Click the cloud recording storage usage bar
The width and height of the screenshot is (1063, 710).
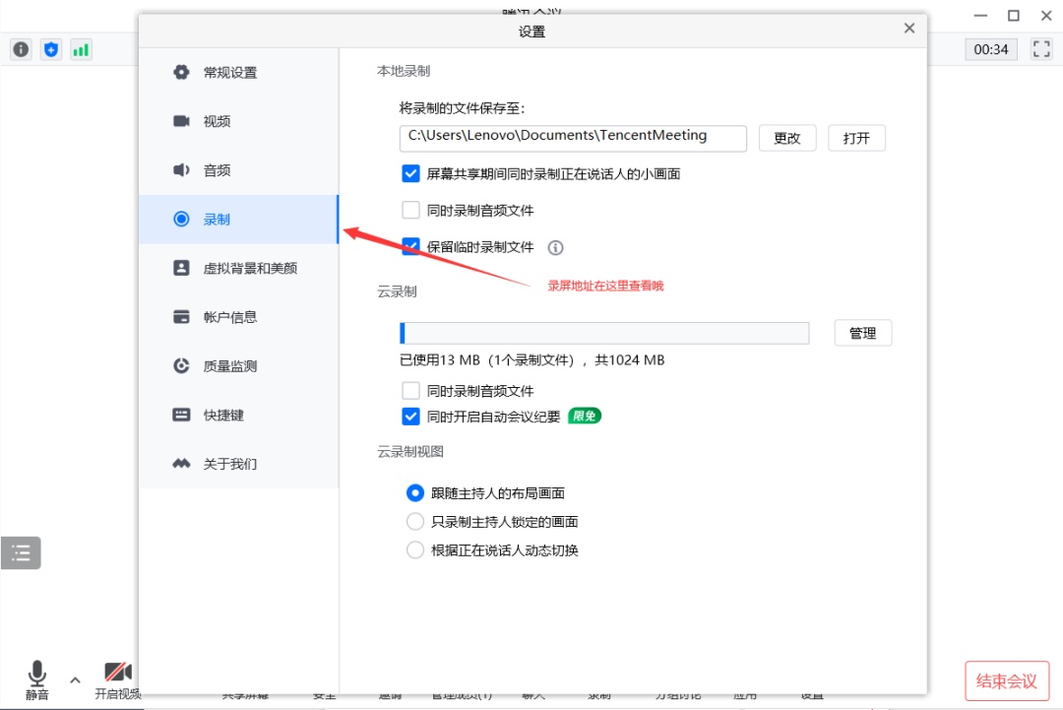(604, 333)
